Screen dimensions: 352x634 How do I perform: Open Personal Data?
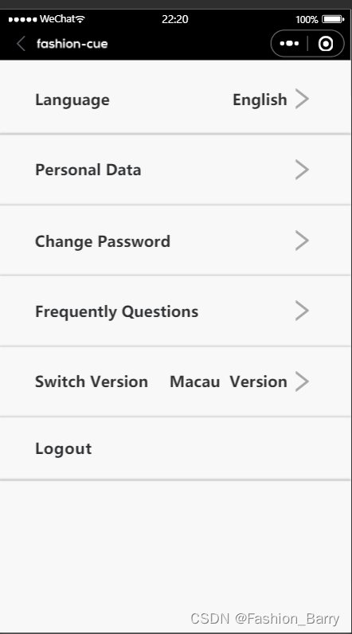point(175,170)
